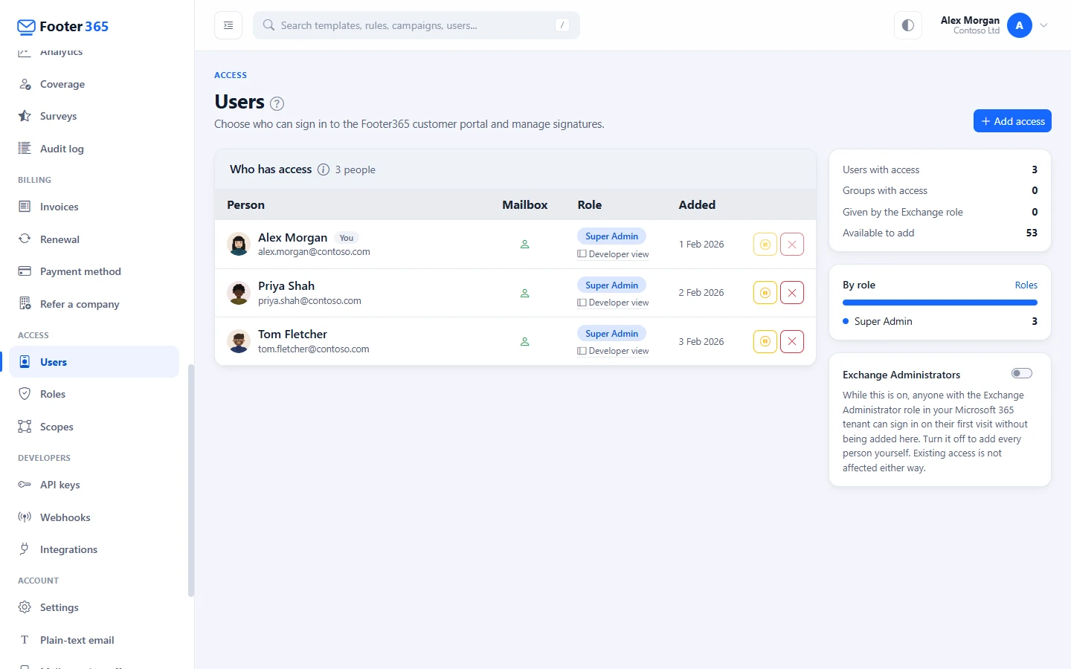Open Integrations page
This screenshot has width=1071, height=669.
click(x=94, y=549)
